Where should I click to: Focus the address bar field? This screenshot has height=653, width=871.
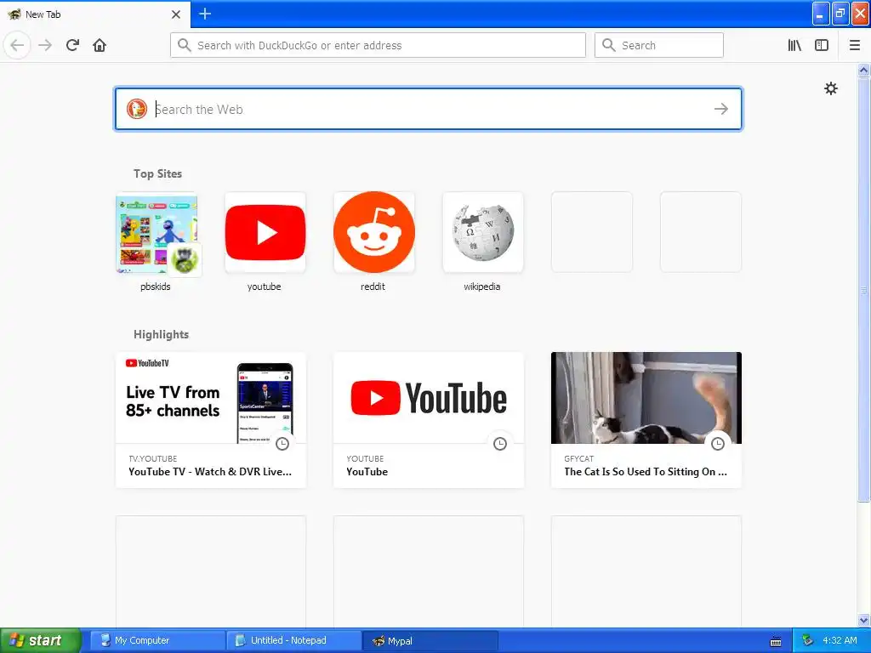[x=378, y=45]
